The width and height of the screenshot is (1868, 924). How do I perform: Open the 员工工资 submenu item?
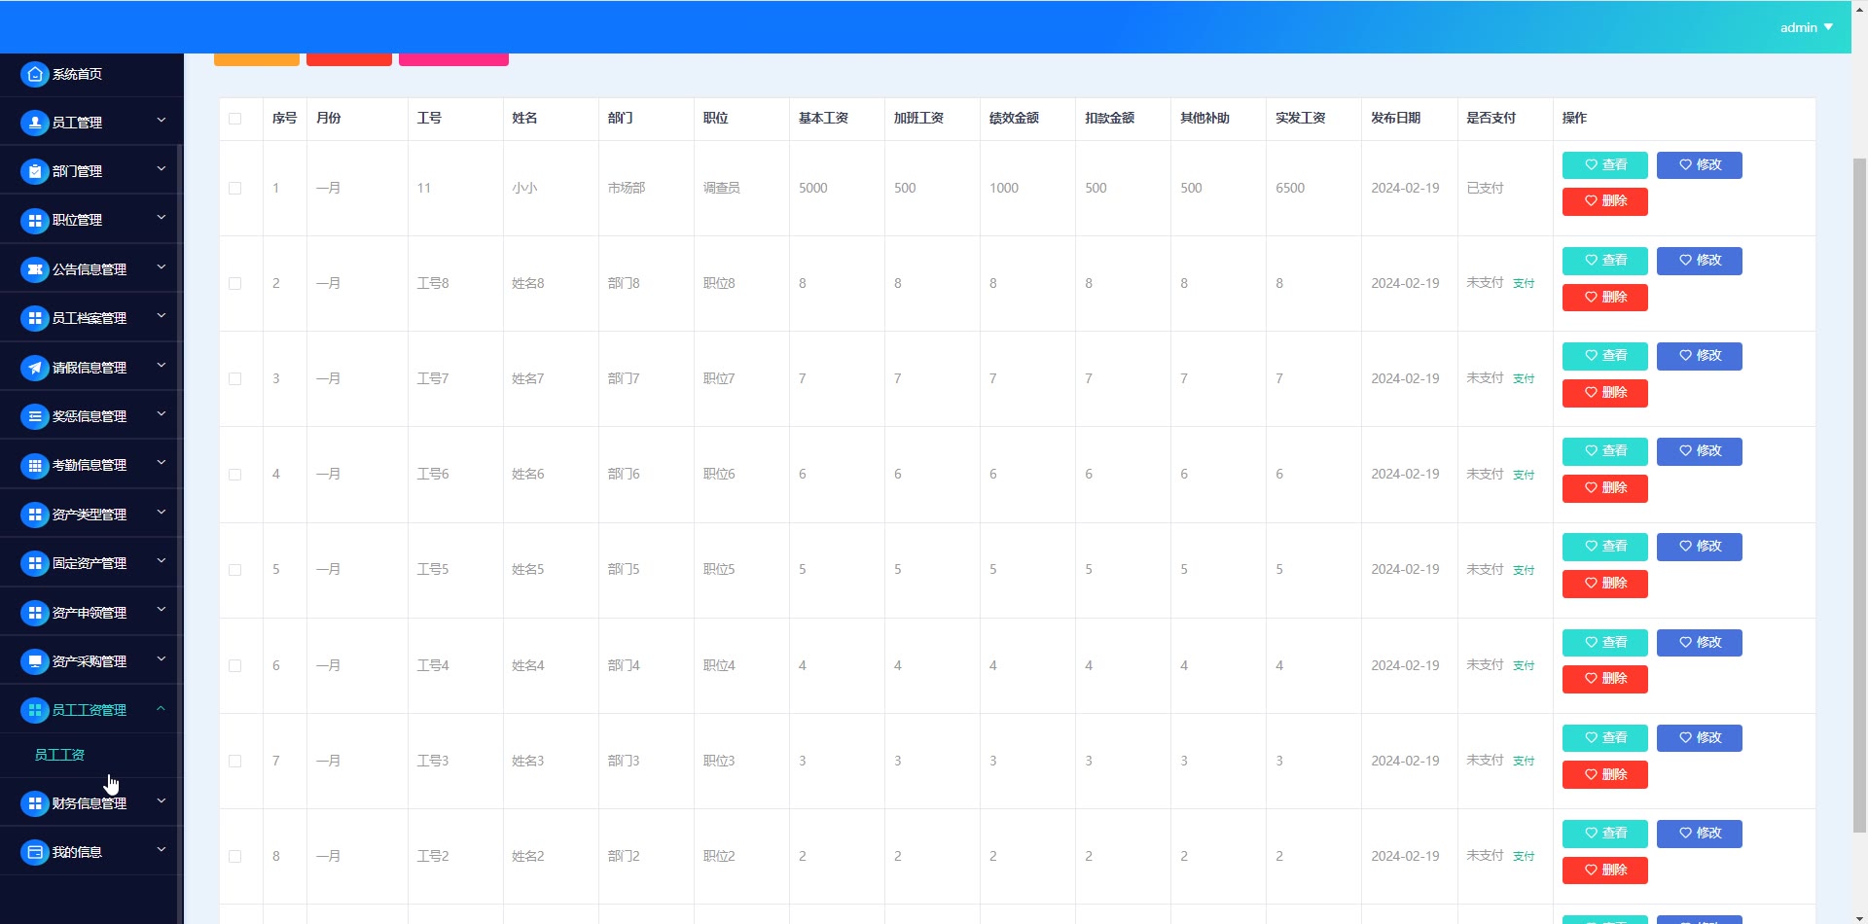(x=59, y=755)
